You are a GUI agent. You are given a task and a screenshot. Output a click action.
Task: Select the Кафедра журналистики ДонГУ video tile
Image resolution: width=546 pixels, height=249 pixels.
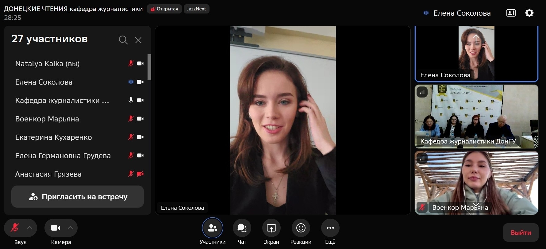tap(476, 117)
